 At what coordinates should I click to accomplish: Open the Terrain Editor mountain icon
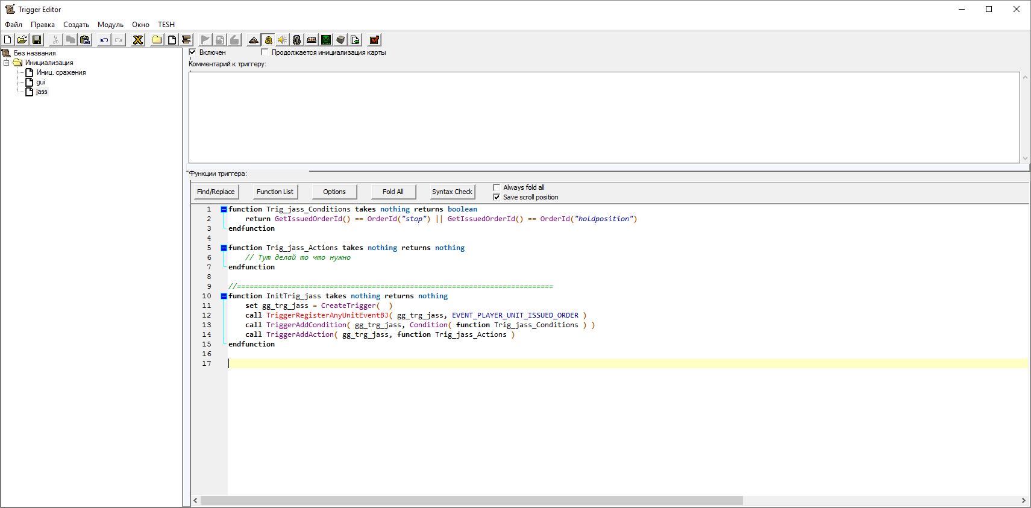click(x=254, y=40)
